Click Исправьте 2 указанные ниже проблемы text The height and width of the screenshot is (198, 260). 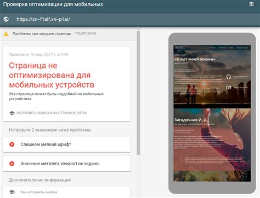50,130
